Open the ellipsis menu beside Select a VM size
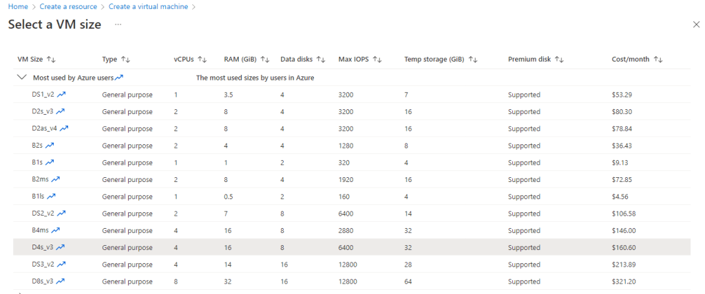The width and height of the screenshot is (705, 294). (118, 25)
